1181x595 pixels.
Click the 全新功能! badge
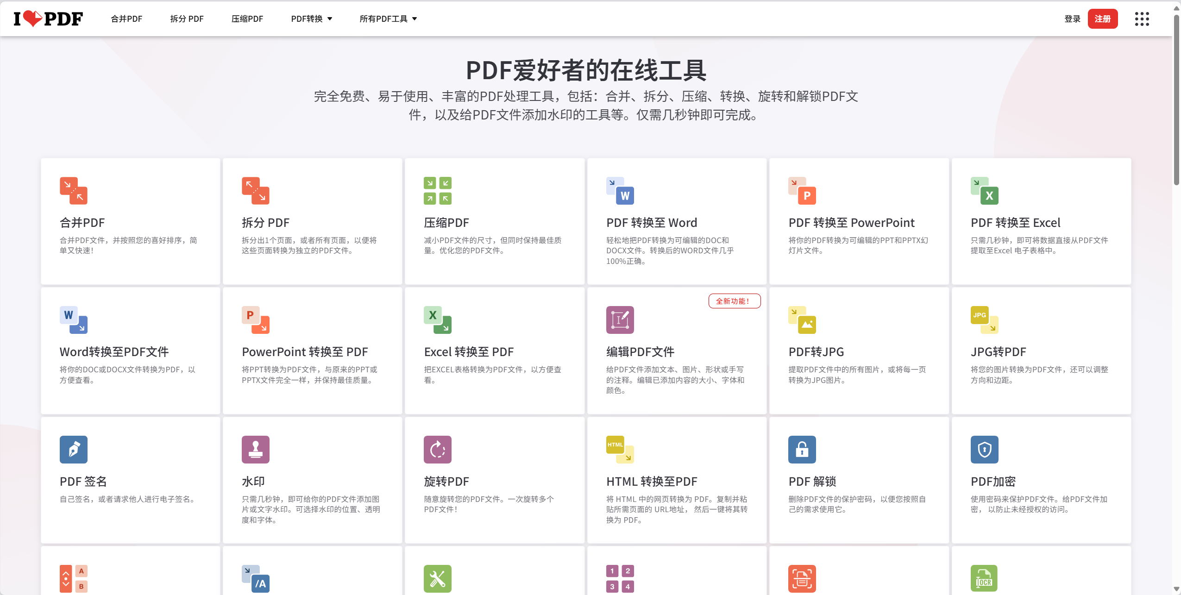(735, 301)
